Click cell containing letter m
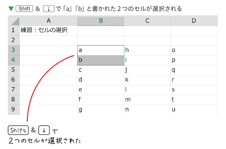 click(x=147, y=100)
